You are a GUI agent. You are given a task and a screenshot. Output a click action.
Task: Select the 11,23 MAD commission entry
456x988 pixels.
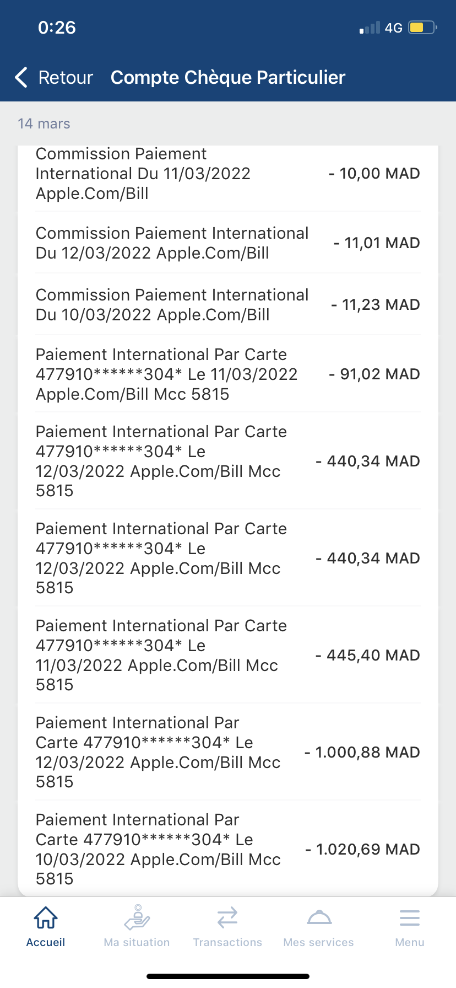[x=228, y=305]
